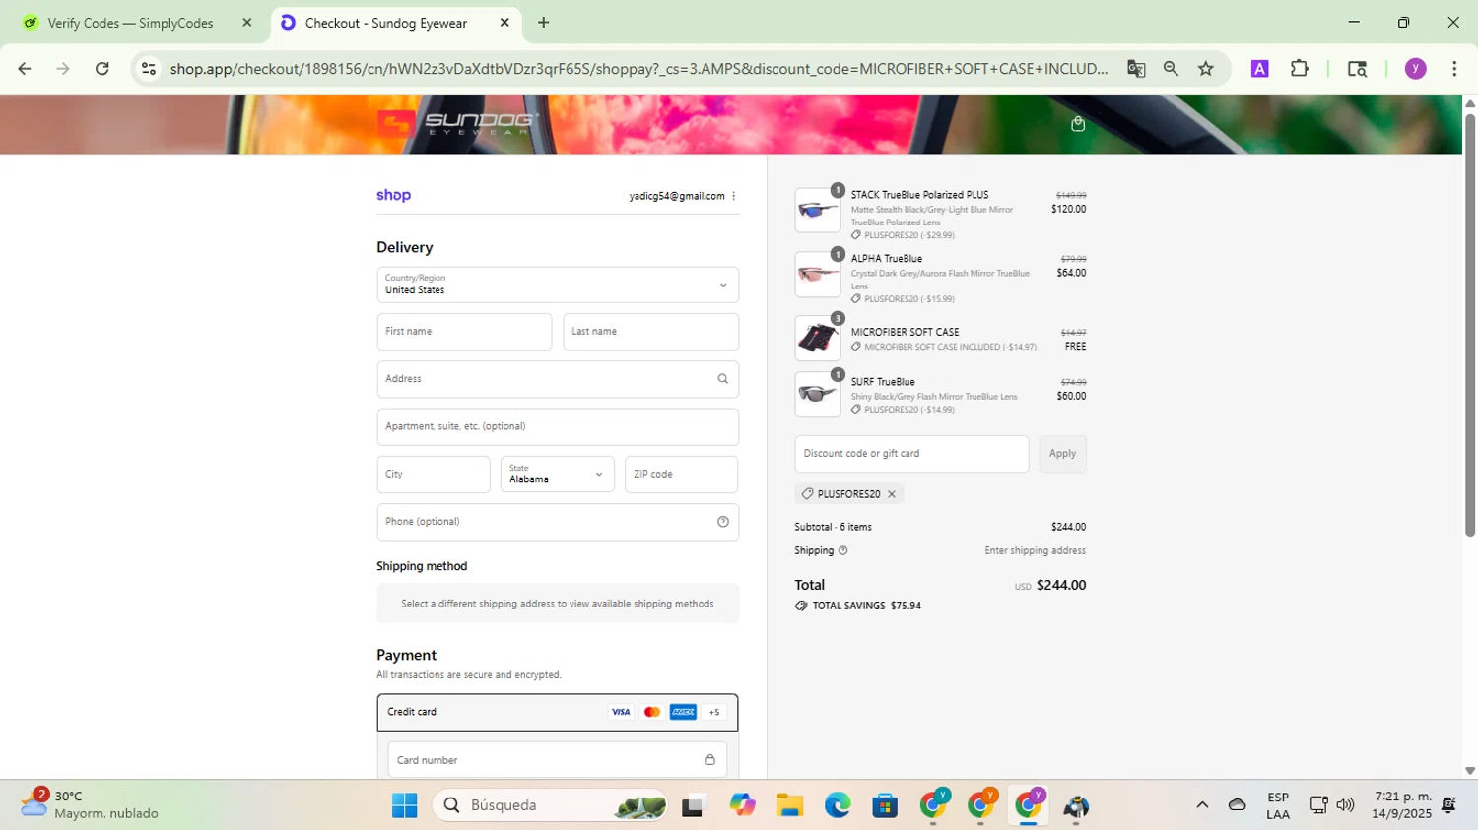Click the browser address bar URL
The width and height of the screenshot is (1478, 830).
(x=638, y=69)
